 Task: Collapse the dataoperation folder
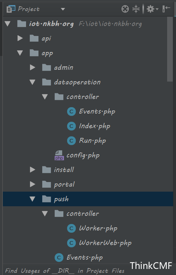pos(32,82)
